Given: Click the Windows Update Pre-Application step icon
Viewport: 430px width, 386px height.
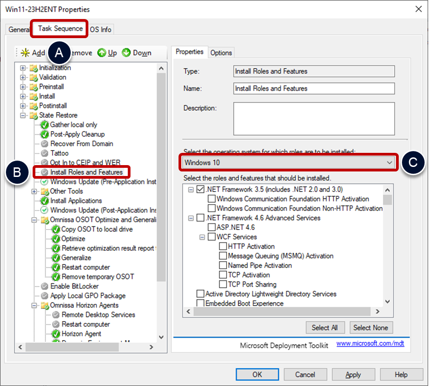Looking at the screenshot, I should point(44,182).
